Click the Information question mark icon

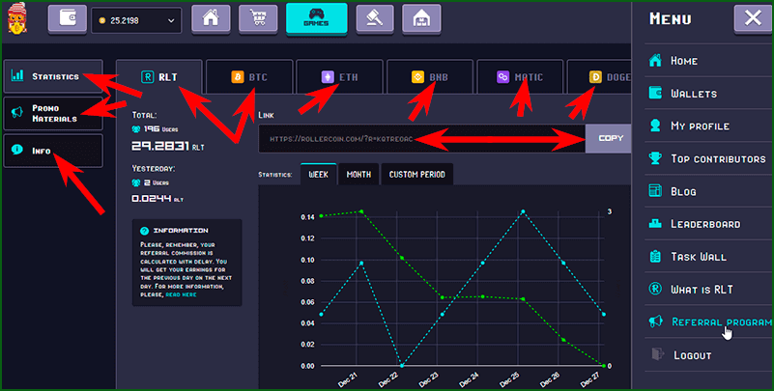(144, 231)
